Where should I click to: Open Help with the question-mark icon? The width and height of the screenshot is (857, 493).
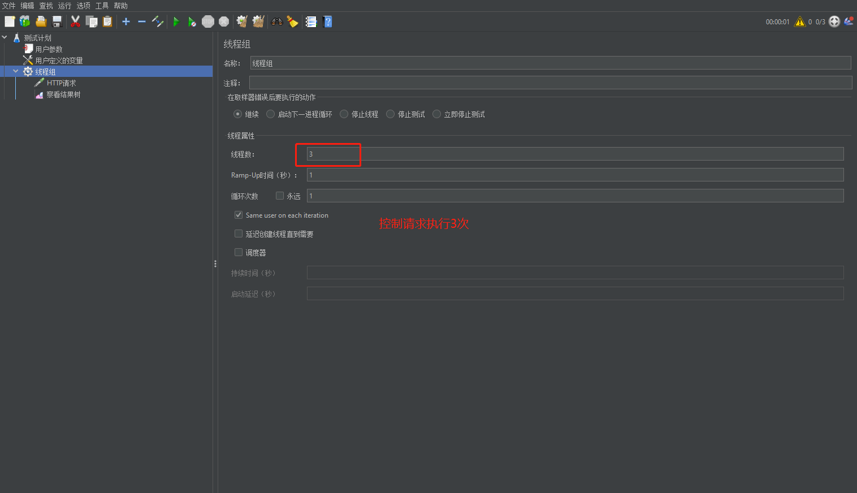(327, 21)
